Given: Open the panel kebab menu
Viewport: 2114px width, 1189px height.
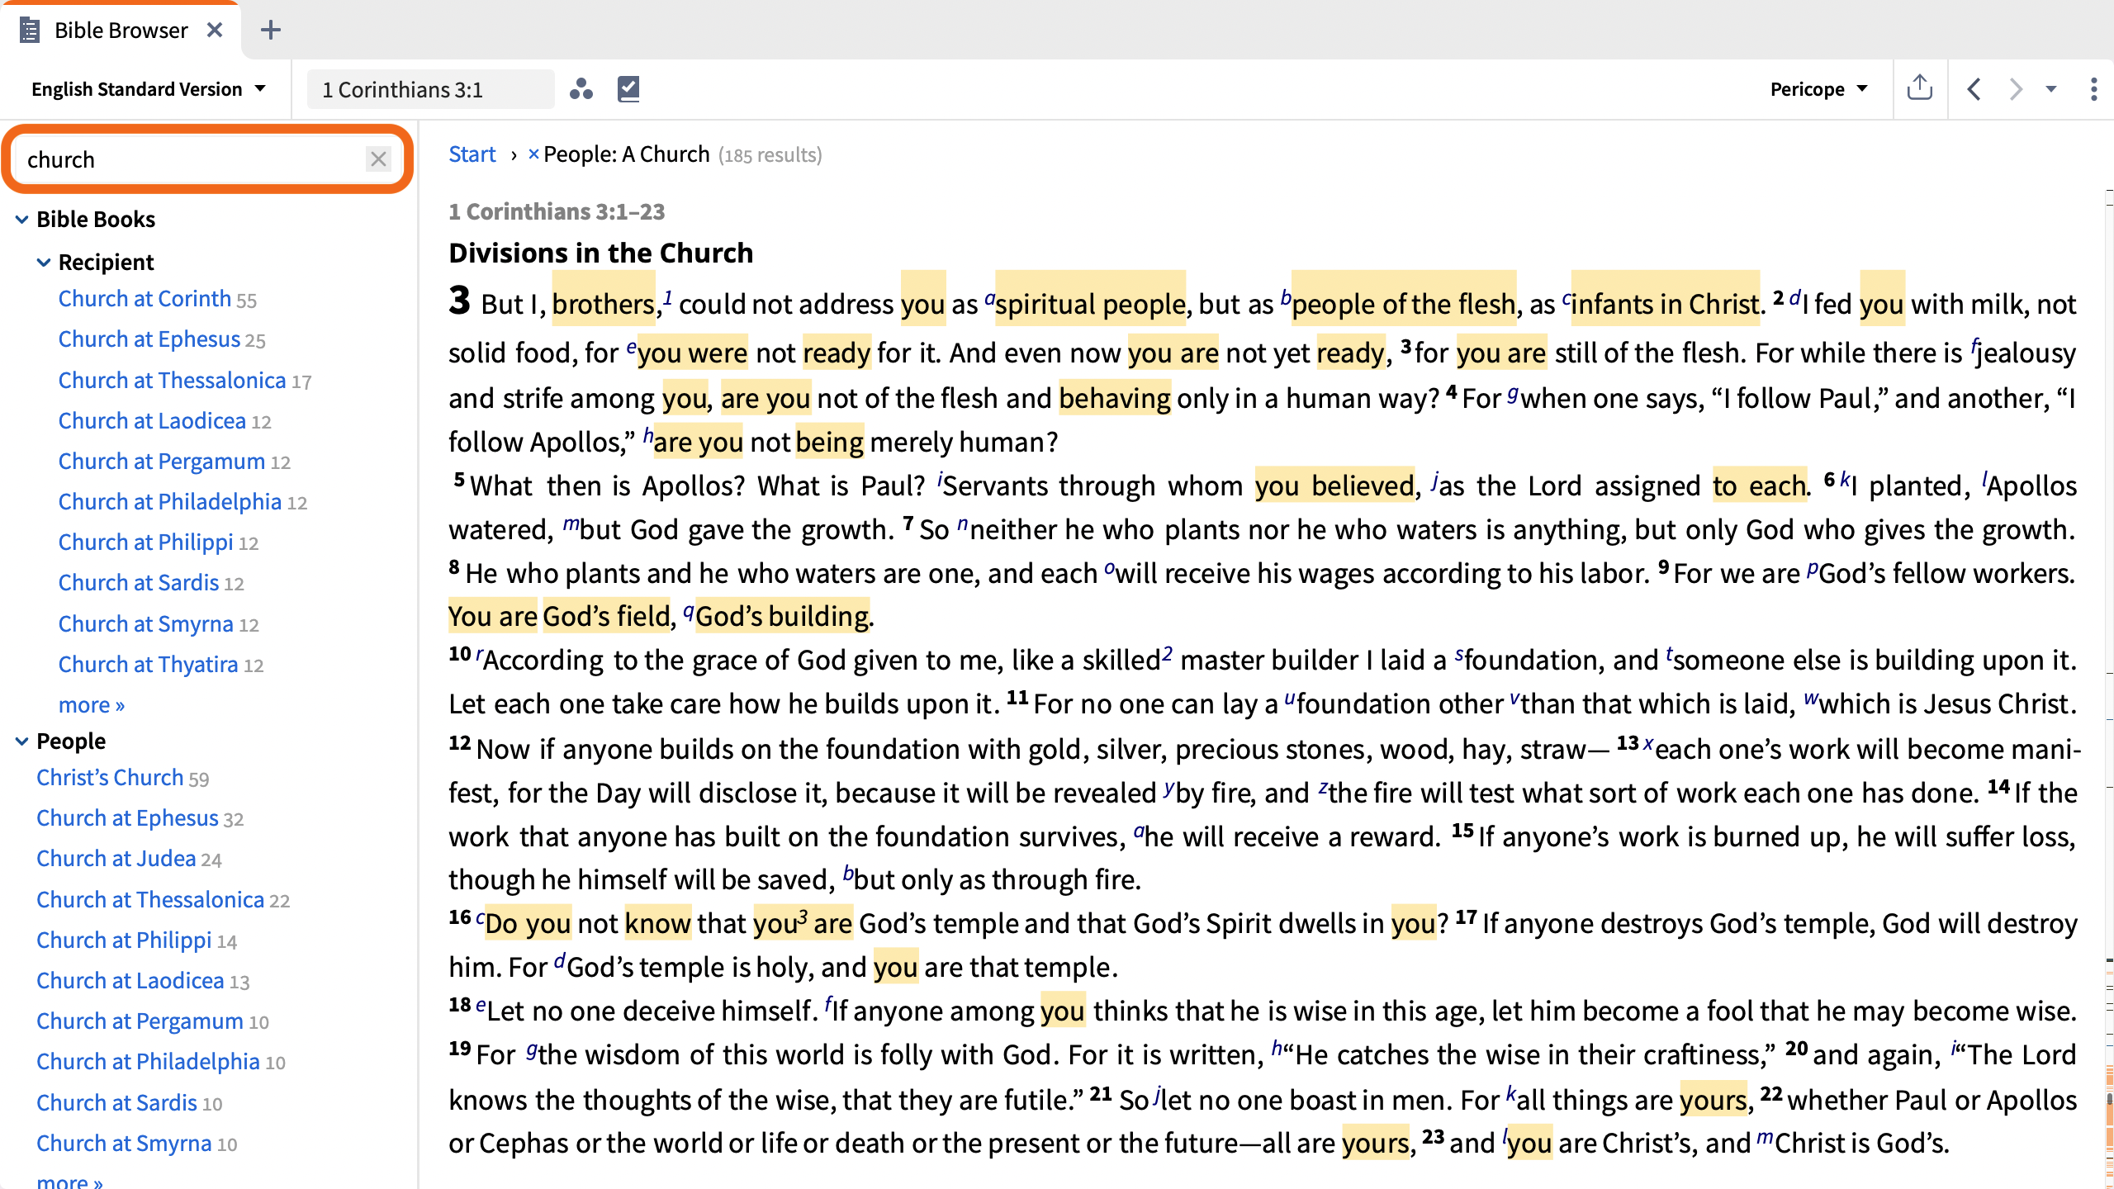Looking at the screenshot, I should [2093, 89].
